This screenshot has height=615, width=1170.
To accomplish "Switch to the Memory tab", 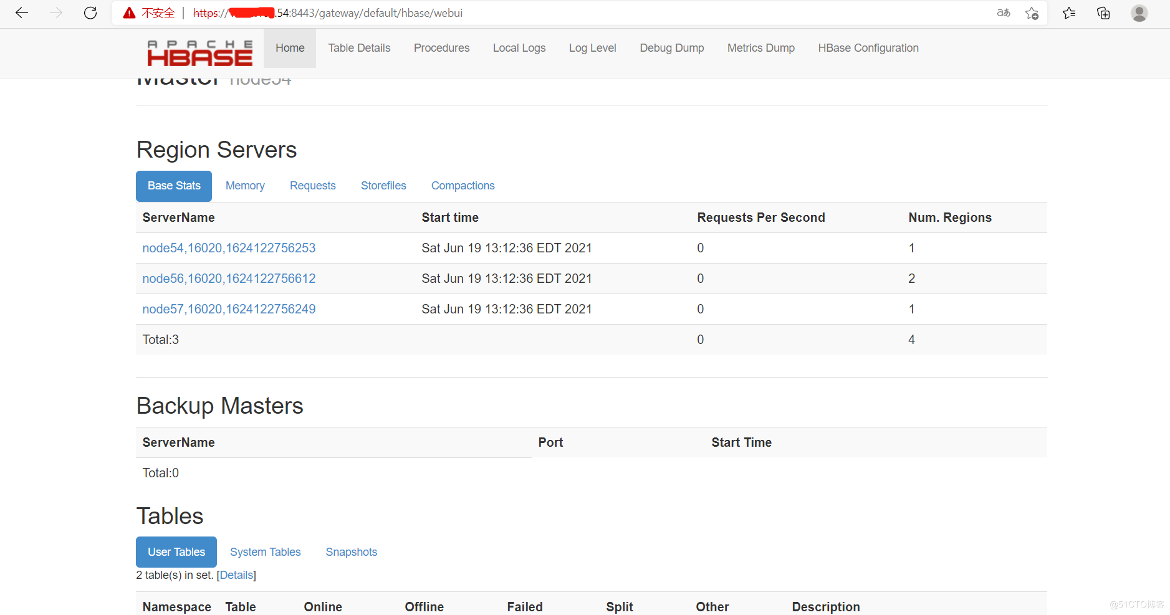I will pos(245,186).
